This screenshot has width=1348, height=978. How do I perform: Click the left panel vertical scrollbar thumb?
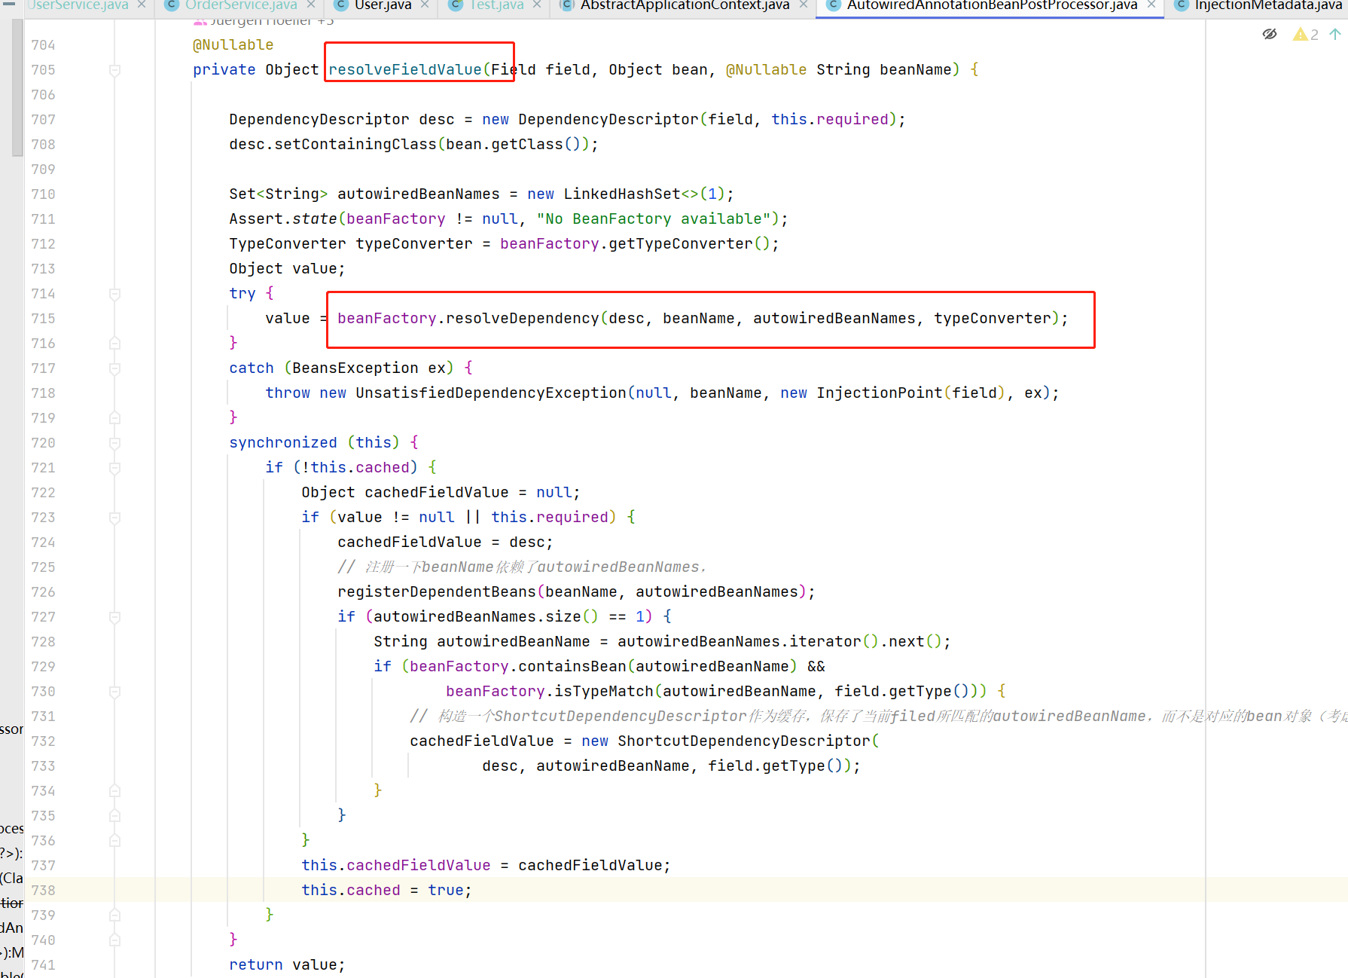(17, 87)
